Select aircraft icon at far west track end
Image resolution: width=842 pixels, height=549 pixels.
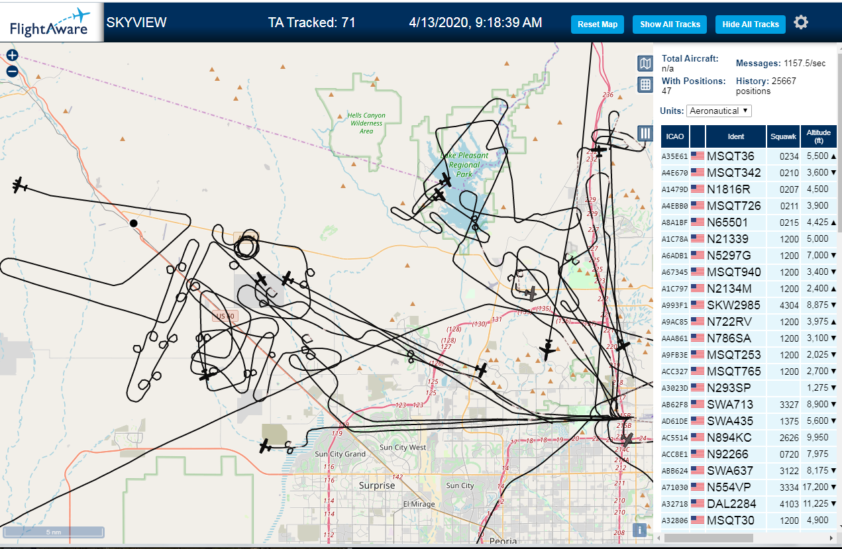coord(19,186)
